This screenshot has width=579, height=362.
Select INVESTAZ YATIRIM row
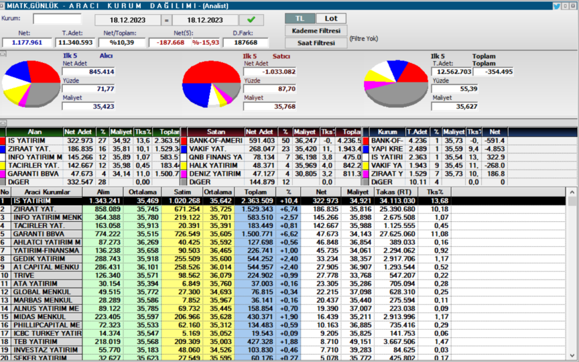click(x=283, y=350)
